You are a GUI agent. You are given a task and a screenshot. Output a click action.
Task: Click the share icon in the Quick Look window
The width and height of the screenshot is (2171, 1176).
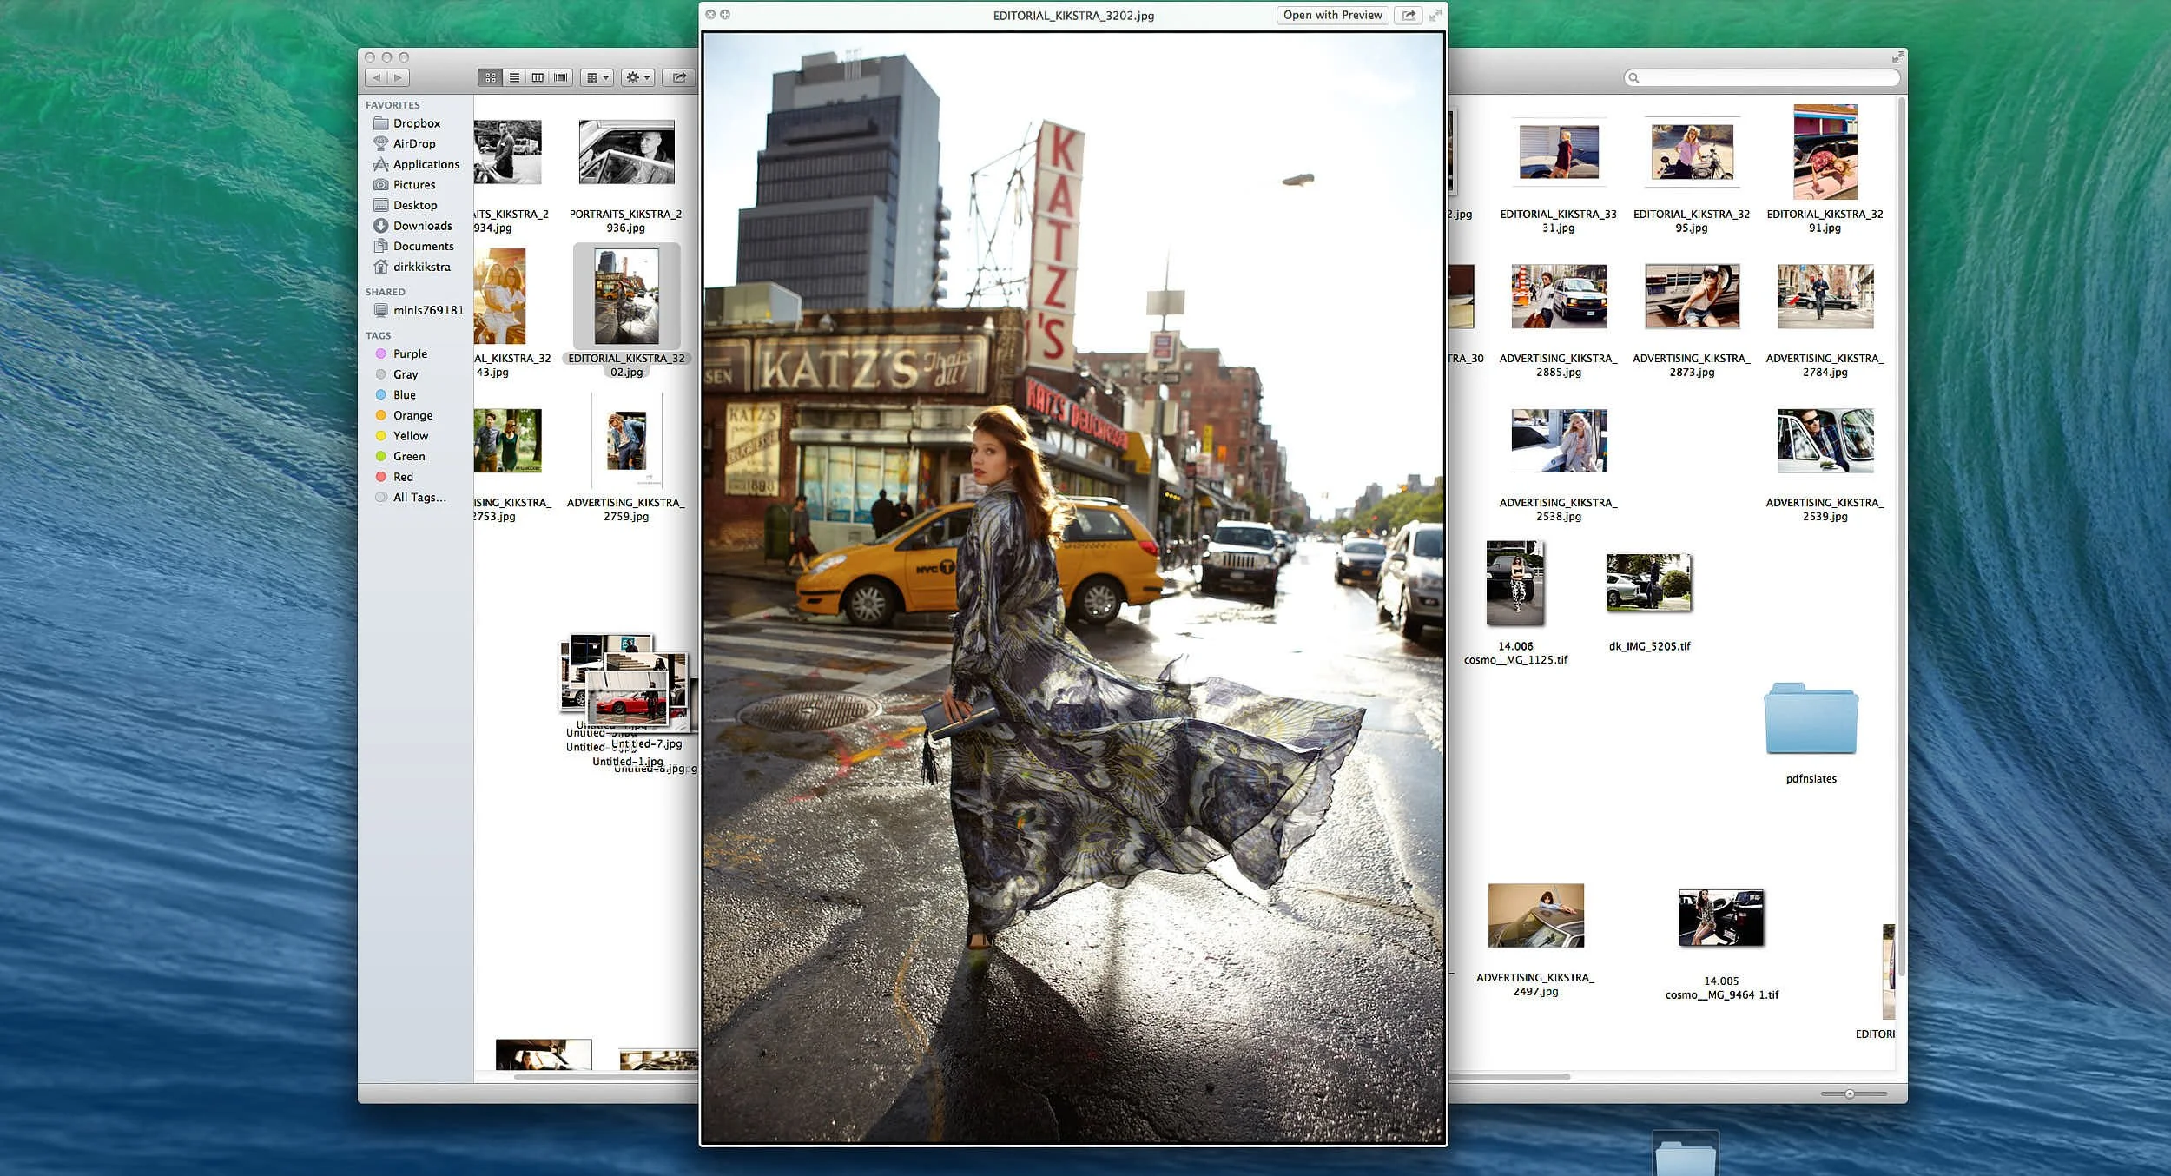(x=1409, y=15)
